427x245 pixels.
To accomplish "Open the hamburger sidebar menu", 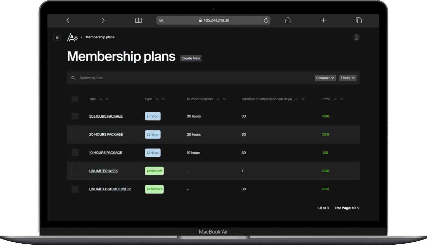I will [x=57, y=37].
